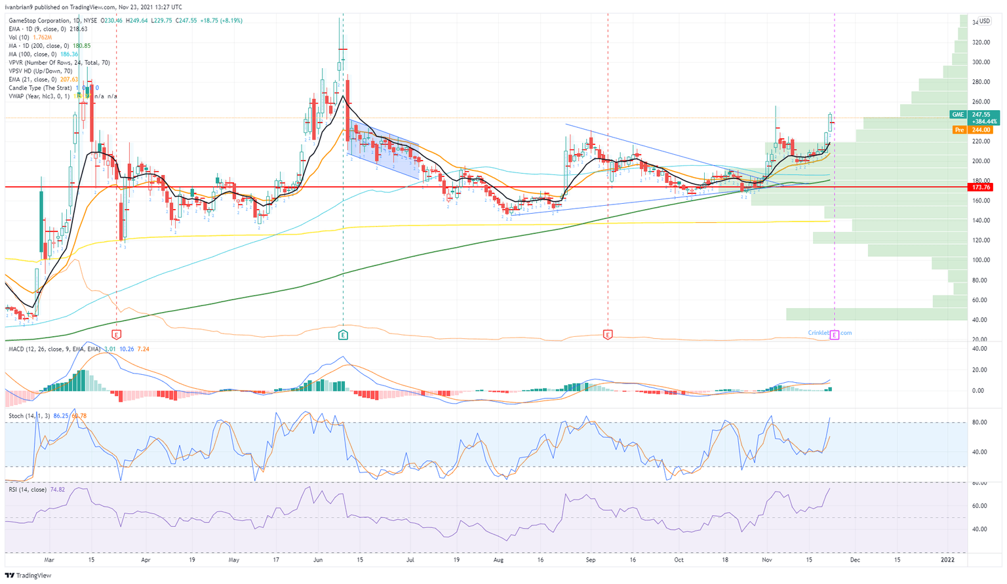Viewport: 1007px width, 584px height.
Task: Click the Apr label on the time axis
Action: coord(146,560)
